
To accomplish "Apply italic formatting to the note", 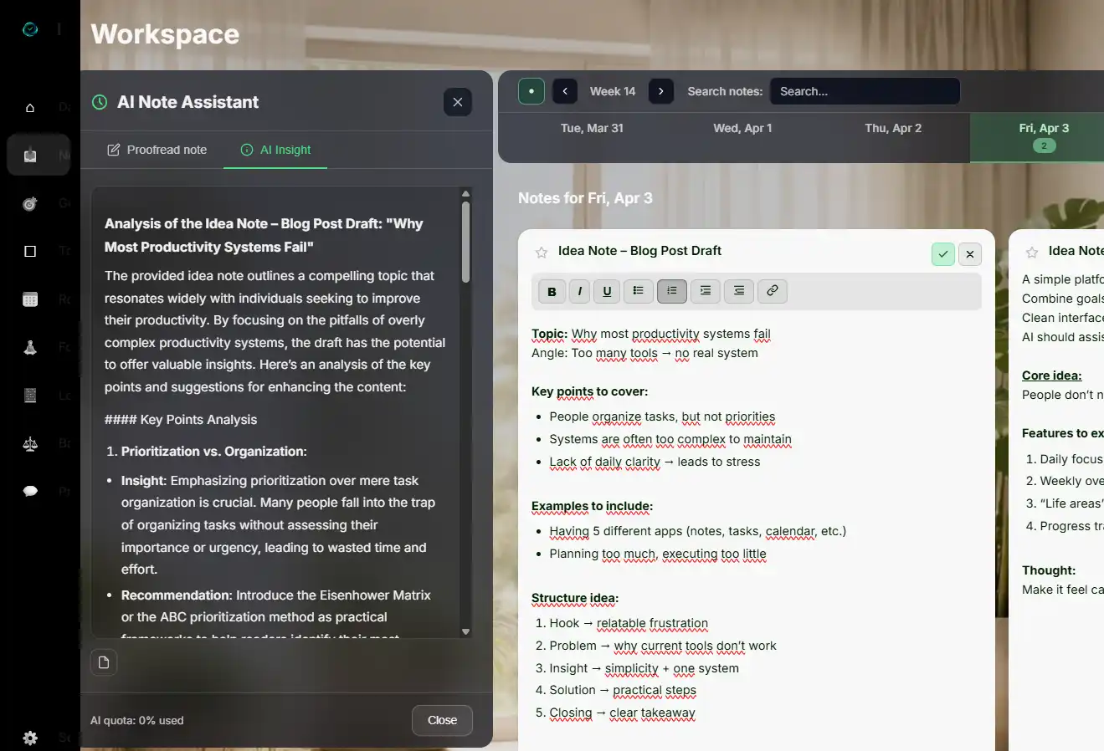I will click(579, 291).
